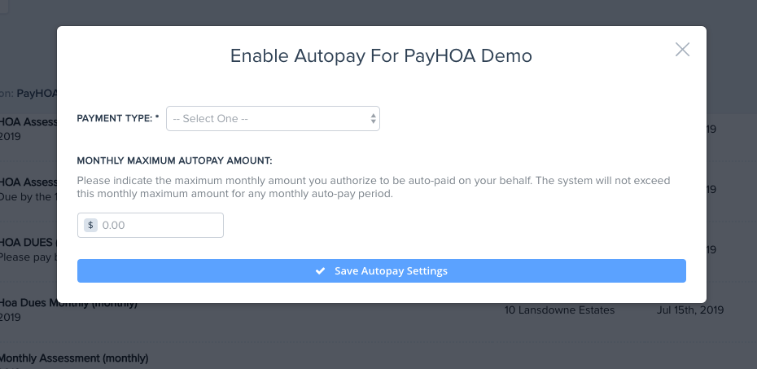Click the dialog title 'Enable Autopay For PayHOA Demo'
This screenshot has height=369, width=757.
[x=381, y=56]
